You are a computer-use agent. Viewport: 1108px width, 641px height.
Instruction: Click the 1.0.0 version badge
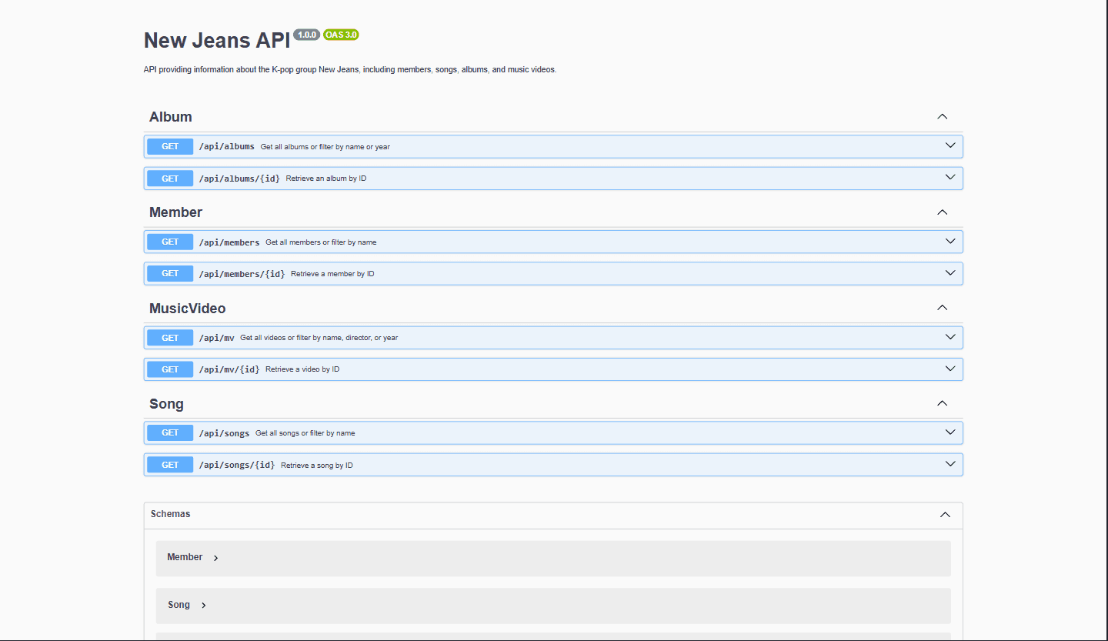coord(306,35)
